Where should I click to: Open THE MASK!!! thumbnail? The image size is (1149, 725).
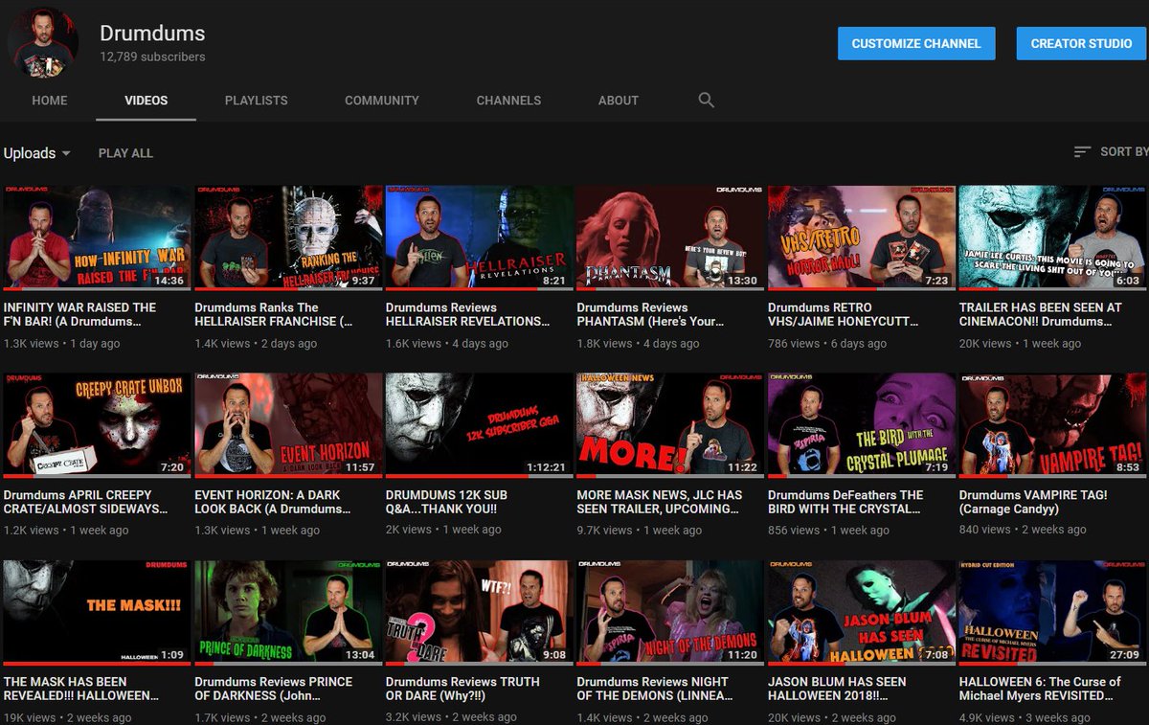[x=97, y=613]
